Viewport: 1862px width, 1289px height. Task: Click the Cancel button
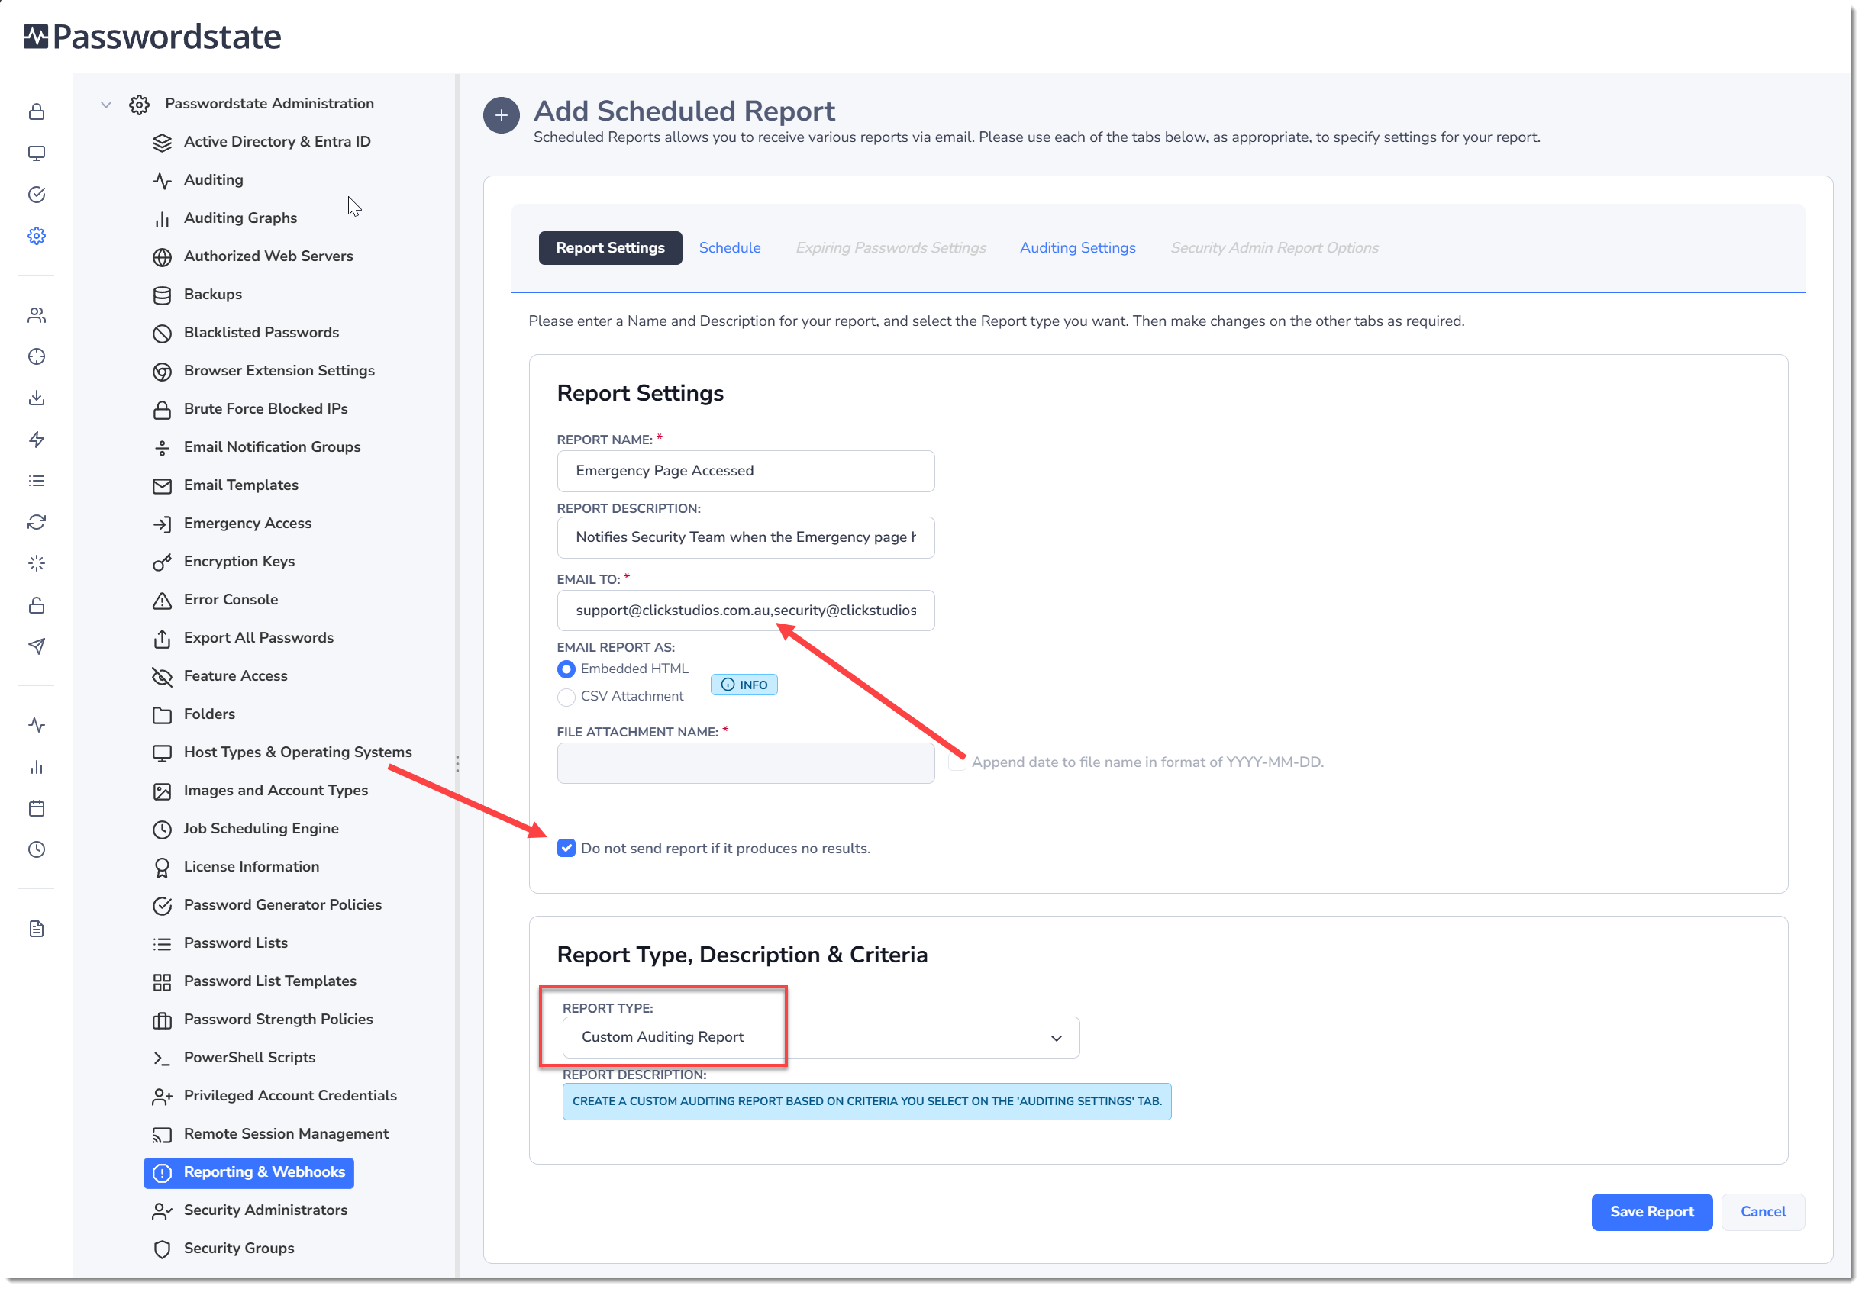tap(1763, 1212)
